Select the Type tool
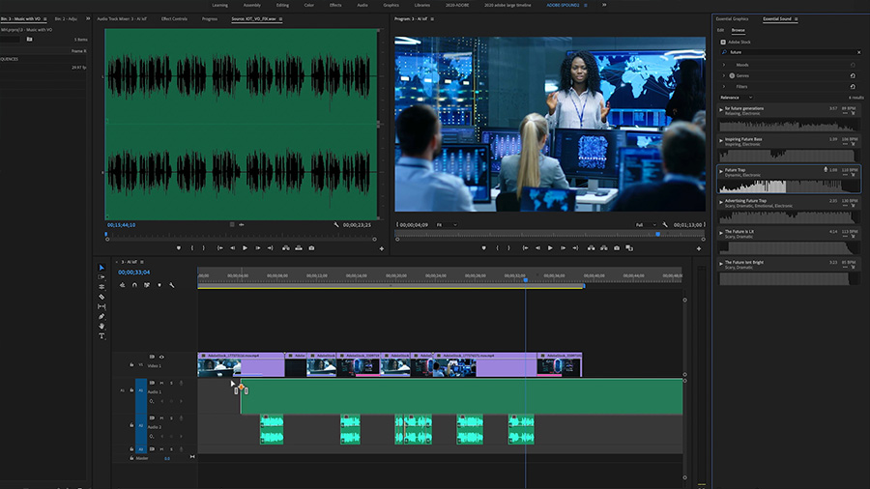Image resolution: width=870 pixels, height=489 pixels. pos(101,335)
